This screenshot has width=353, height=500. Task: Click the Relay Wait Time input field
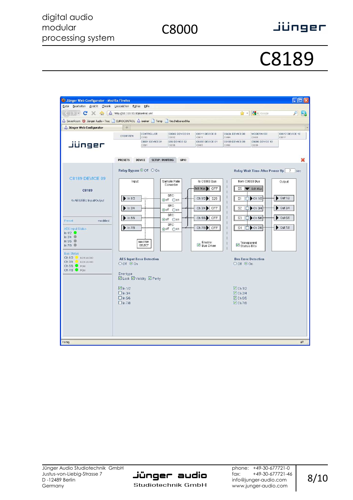290,171
